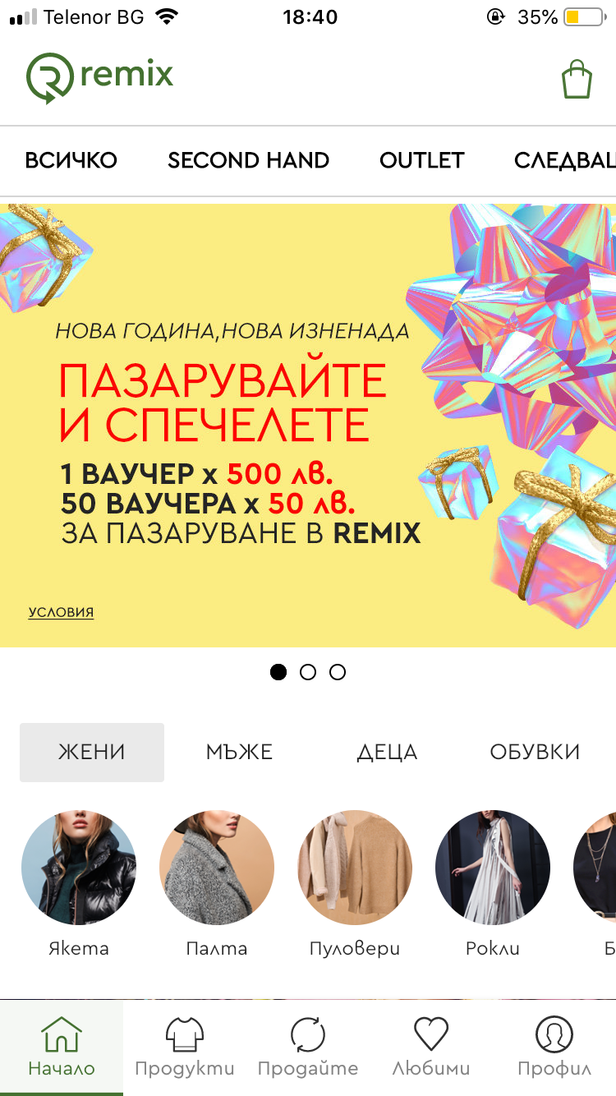Open Профил user icon
The image size is (616, 1096).
tap(554, 1034)
